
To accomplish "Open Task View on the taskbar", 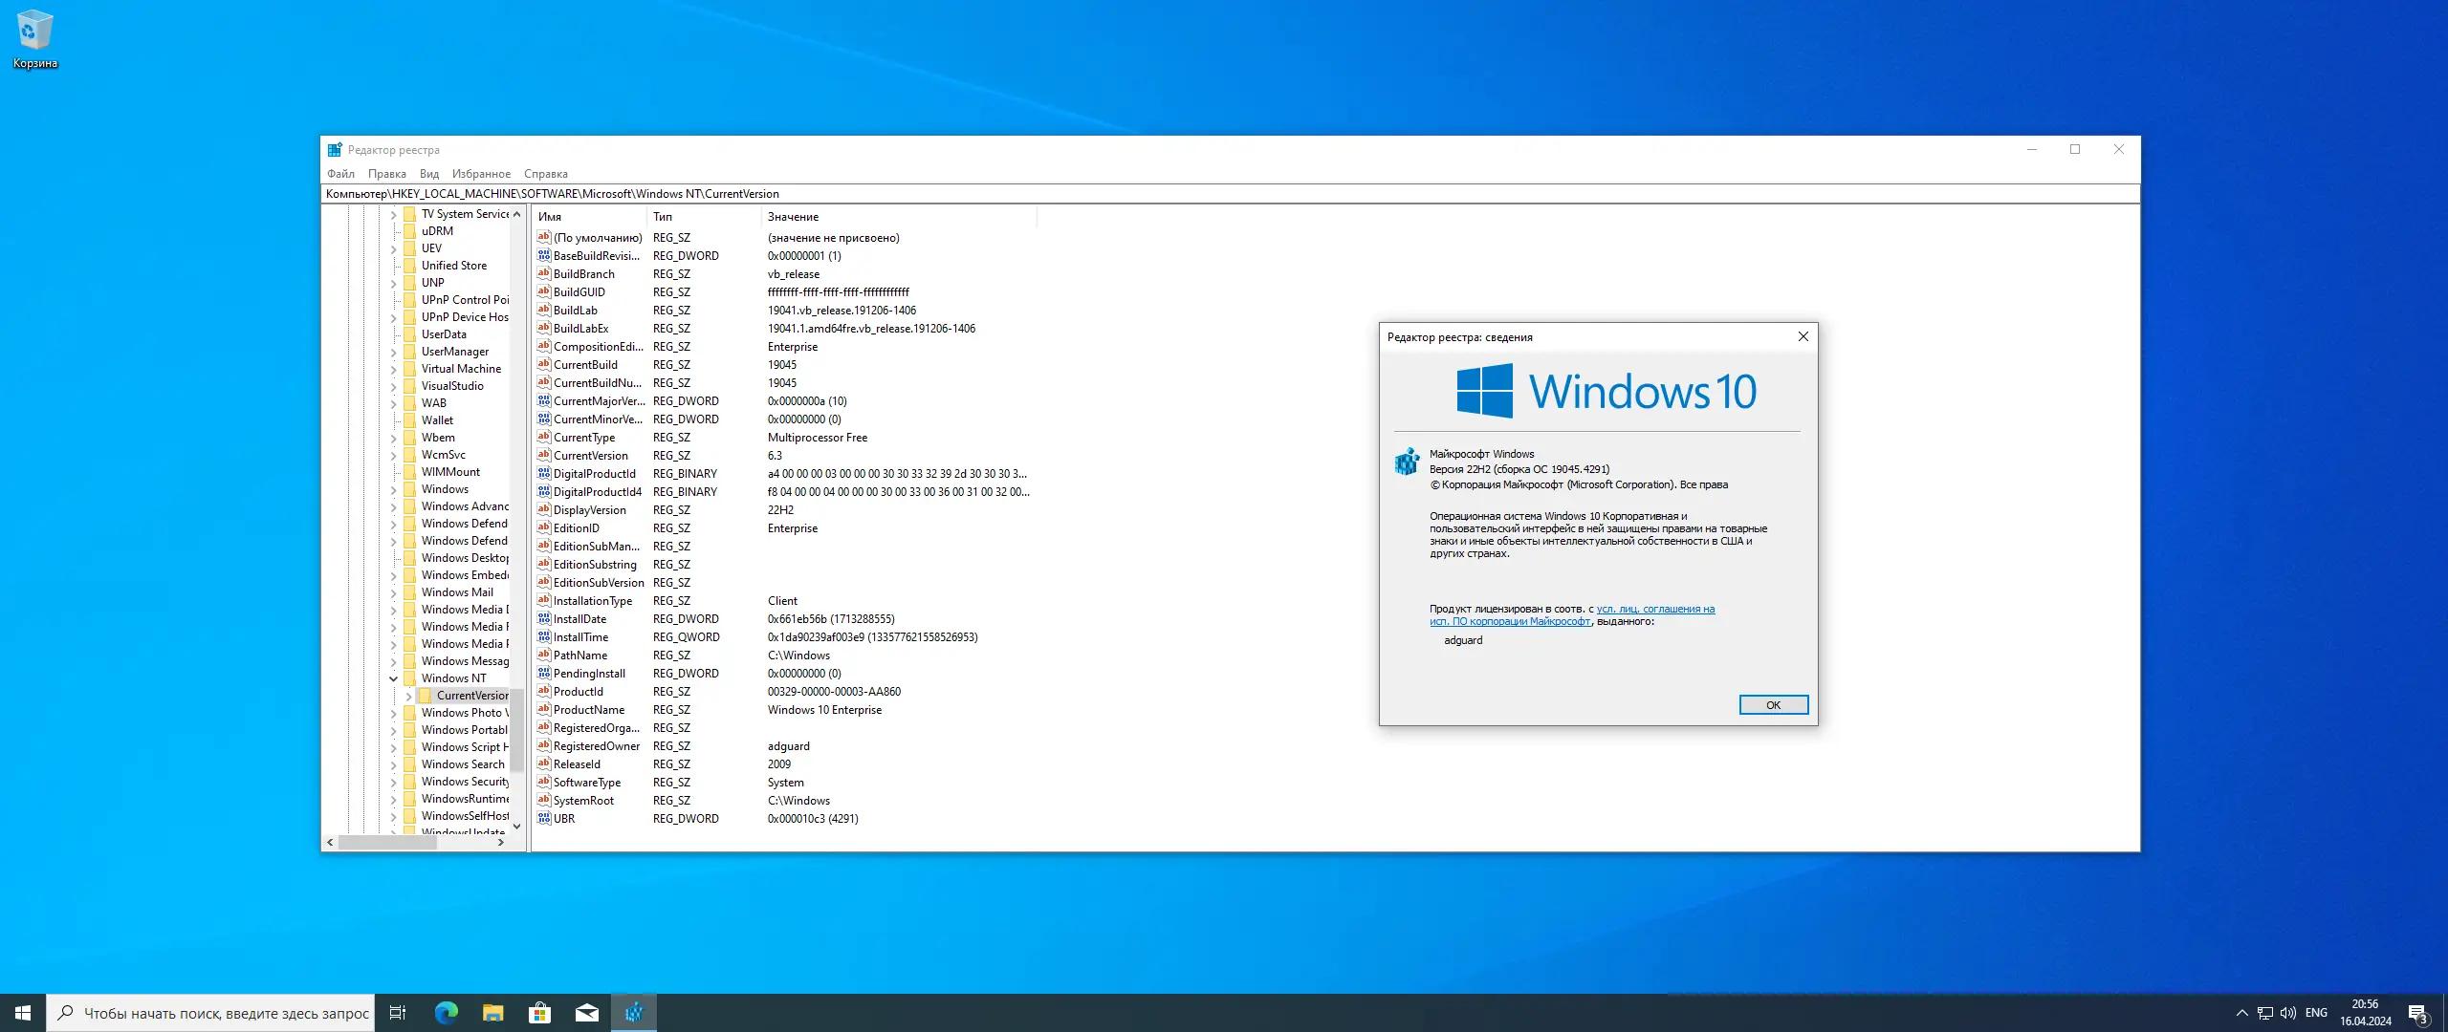I will click(398, 1013).
